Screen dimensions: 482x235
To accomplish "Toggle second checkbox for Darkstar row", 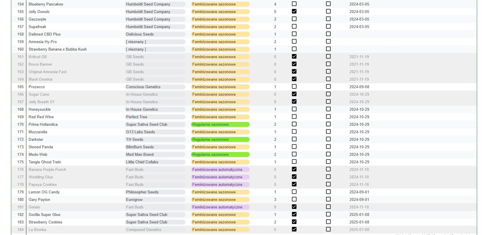I will point(328,139).
